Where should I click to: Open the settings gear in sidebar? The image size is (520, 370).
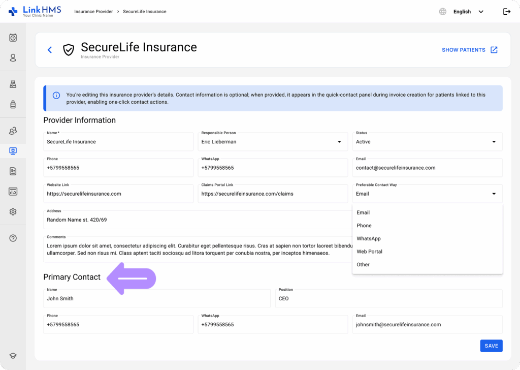pyautogui.click(x=13, y=212)
